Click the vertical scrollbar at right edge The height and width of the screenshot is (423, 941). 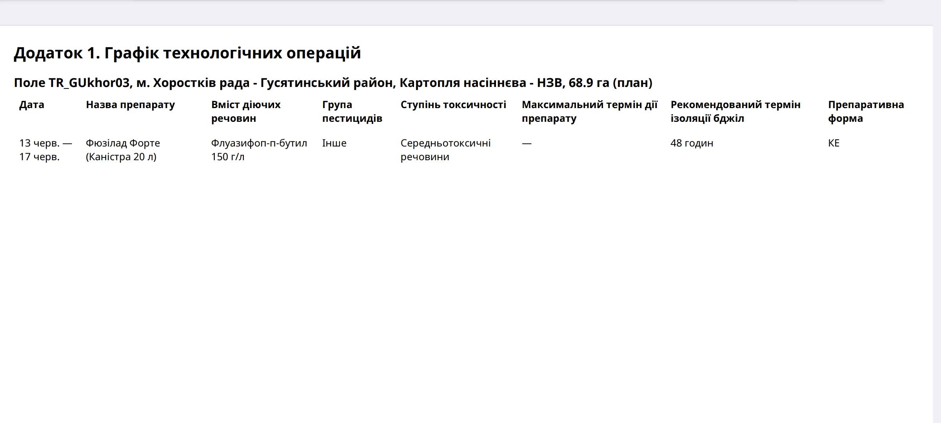coord(937,211)
